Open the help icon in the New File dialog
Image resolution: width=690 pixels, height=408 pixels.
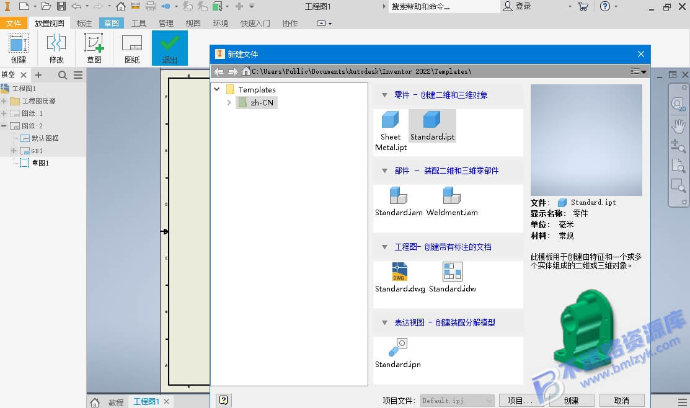click(x=224, y=400)
